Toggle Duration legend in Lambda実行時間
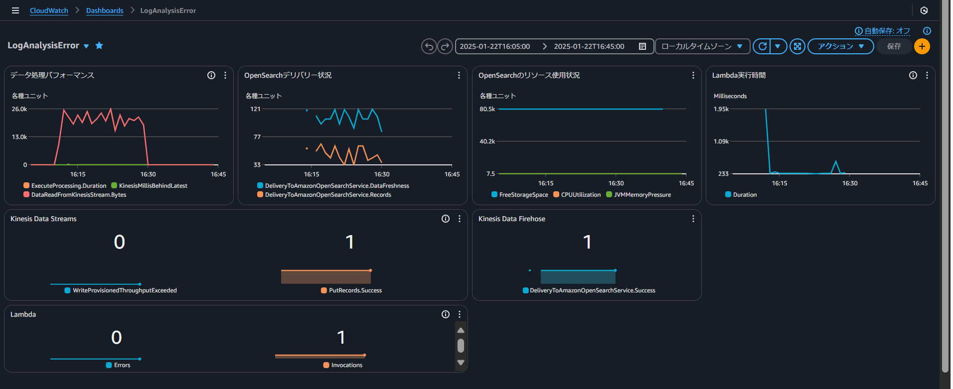 tap(741, 195)
